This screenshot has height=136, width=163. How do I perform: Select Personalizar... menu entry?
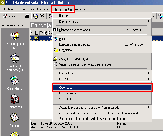102,93
